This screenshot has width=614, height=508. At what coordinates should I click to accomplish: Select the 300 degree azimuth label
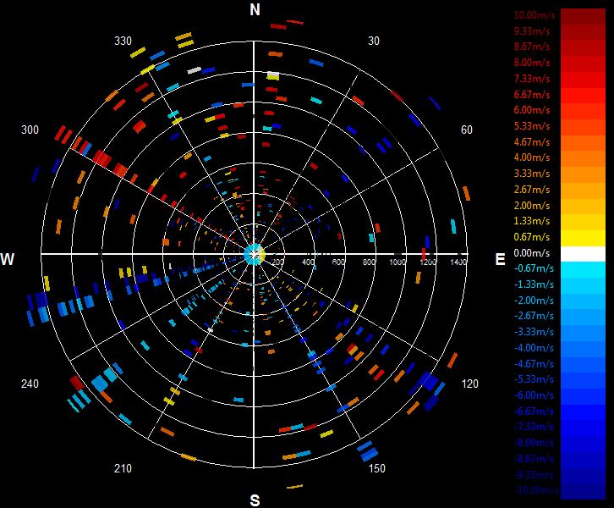point(30,130)
